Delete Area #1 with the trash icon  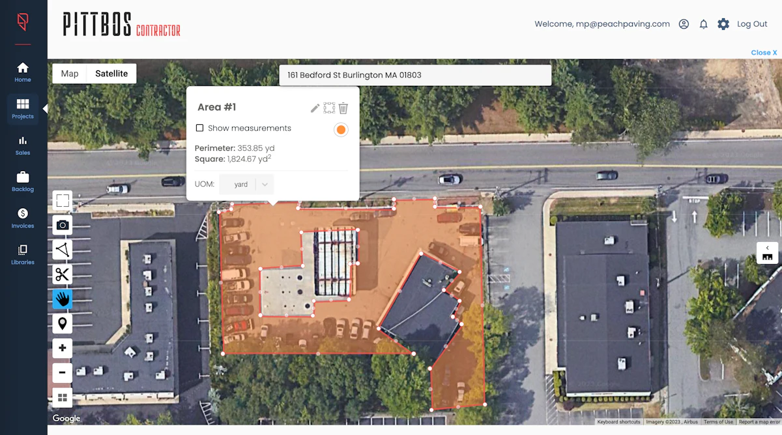[x=343, y=108]
